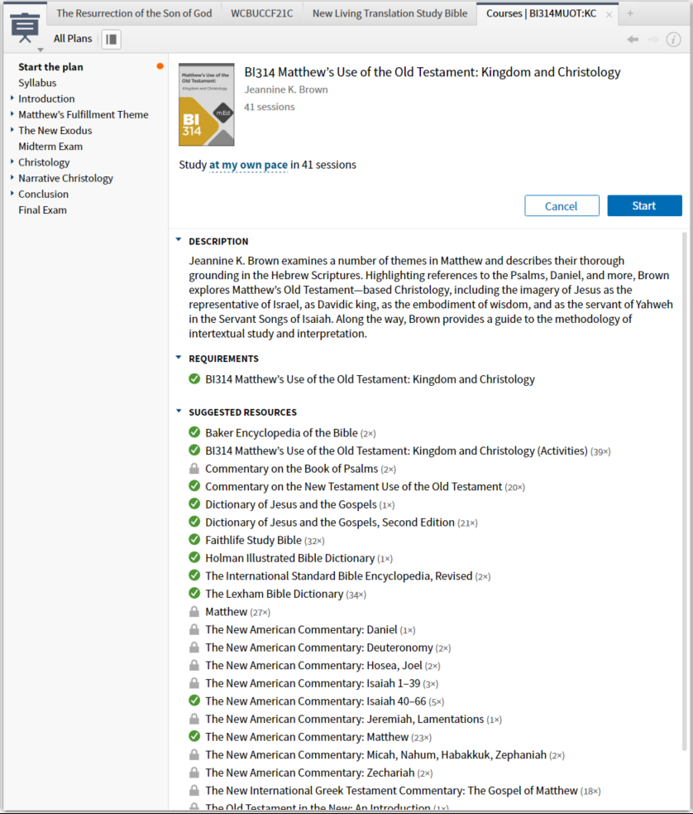Image resolution: width=693 pixels, height=814 pixels.
Task: Click green check for Faithlife Study Bible
Action: point(194,540)
